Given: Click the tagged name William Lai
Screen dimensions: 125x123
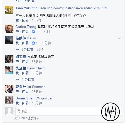Looking at the screenshot, I should tap(44, 98).
